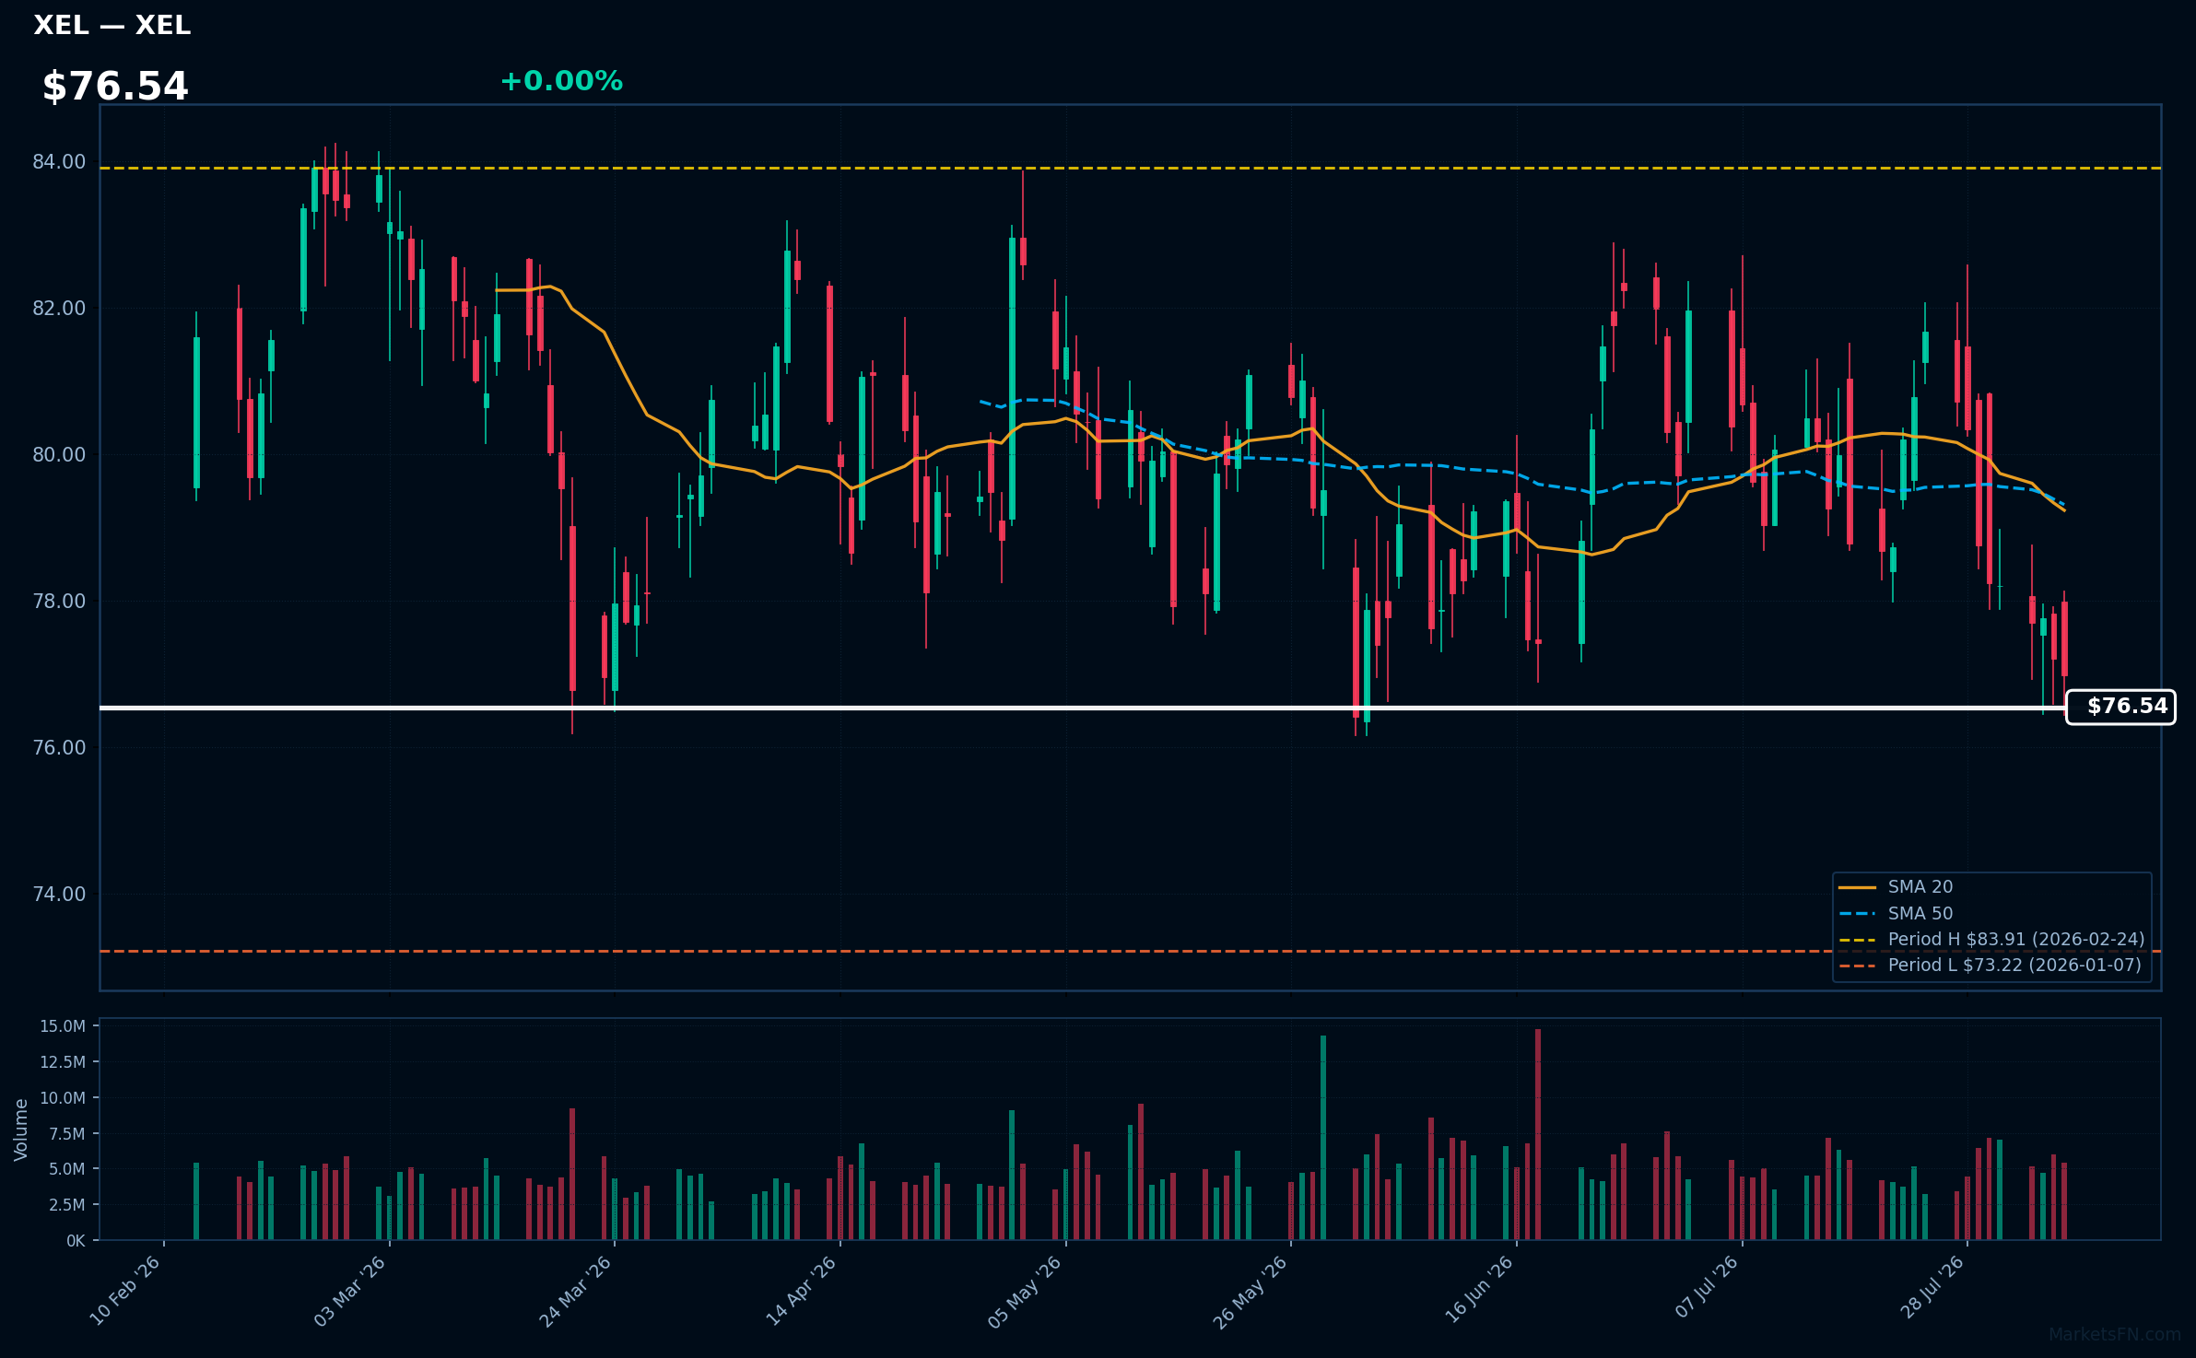Click the 15.0M volume axis label
This screenshot has height=1358, width=2196.
(x=63, y=1026)
